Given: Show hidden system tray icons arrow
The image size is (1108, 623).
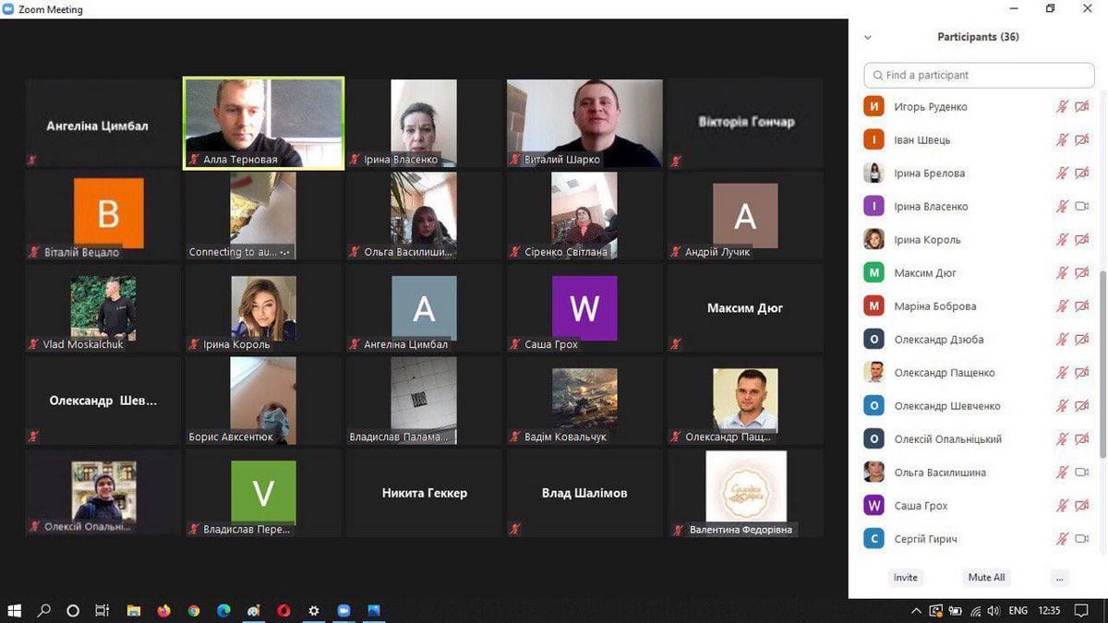Looking at the screenshot, I should click(916, 611).
